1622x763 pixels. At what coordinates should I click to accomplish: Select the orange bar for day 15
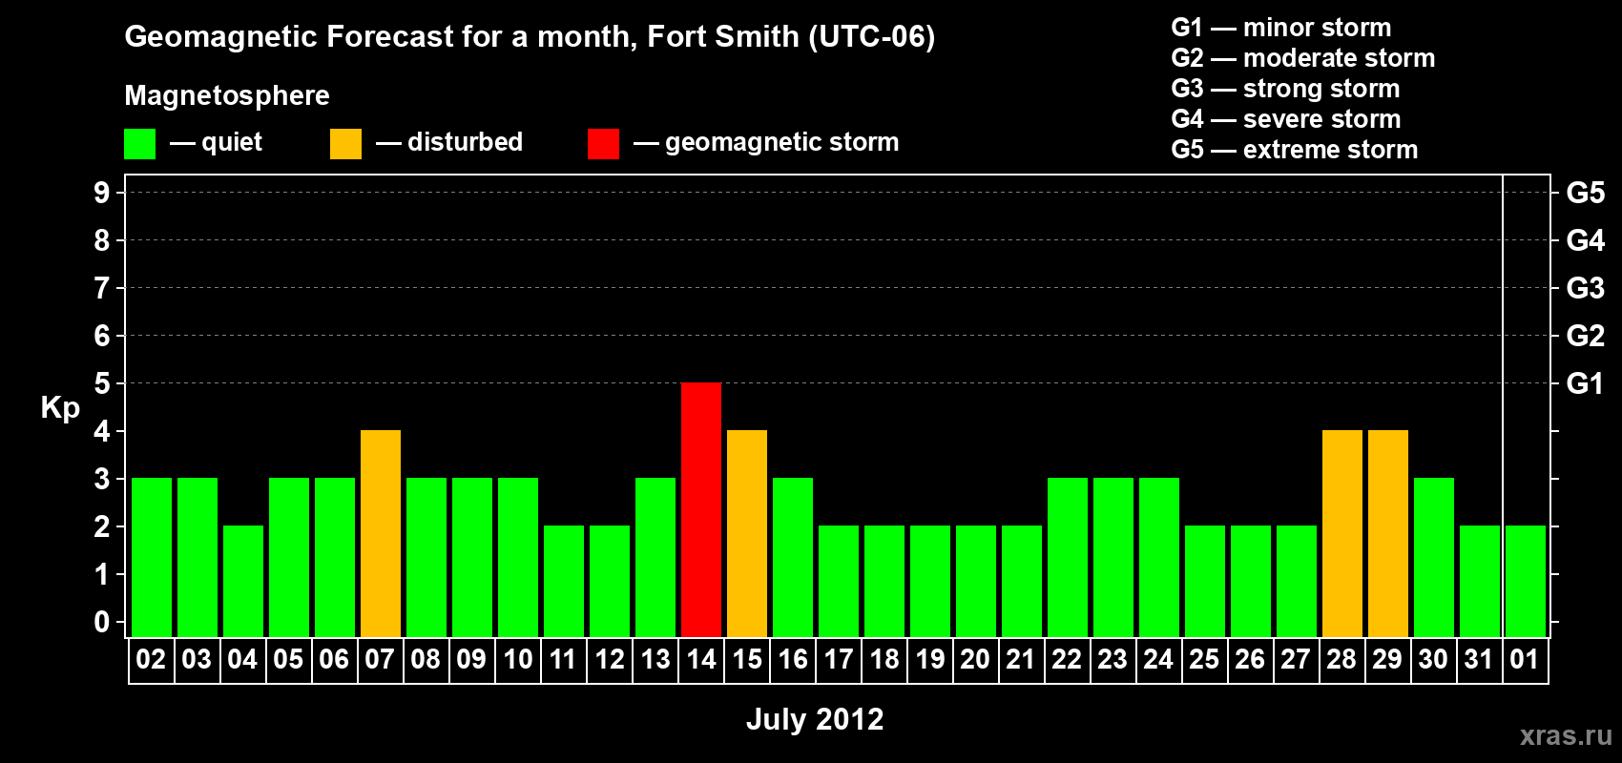coord(747,533)
